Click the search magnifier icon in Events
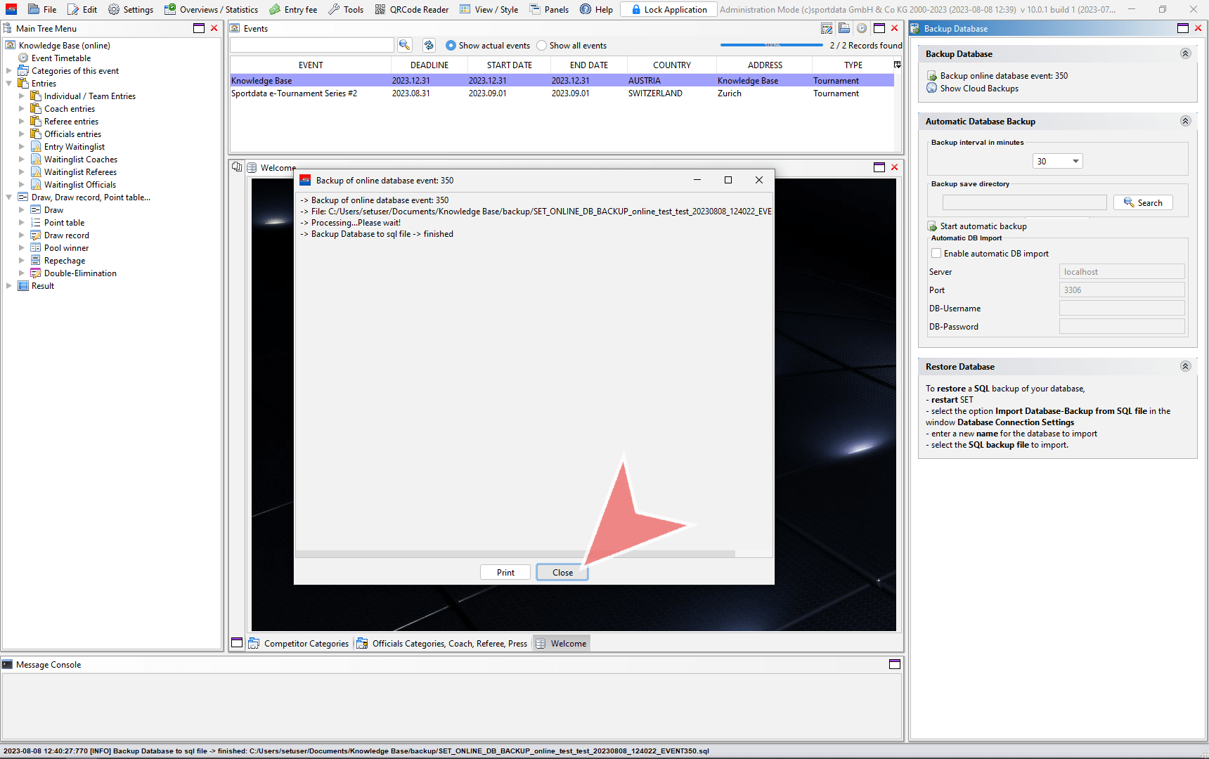Image resolution: width=1209 pixels, height=759 pixels. (x=404, y=45)
